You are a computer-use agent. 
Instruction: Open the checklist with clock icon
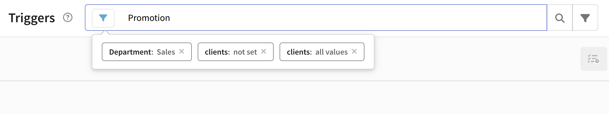(593, 59)
